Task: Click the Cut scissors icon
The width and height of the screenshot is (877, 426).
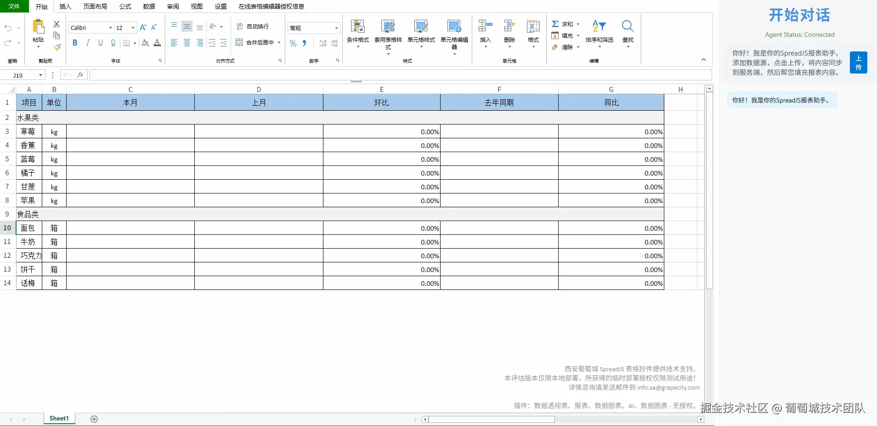Action: [57, 24]
